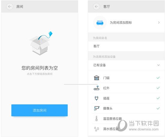Go back from the 房间 screen
The width and height of the screenshot is (165, 137).
pos(10,7)
